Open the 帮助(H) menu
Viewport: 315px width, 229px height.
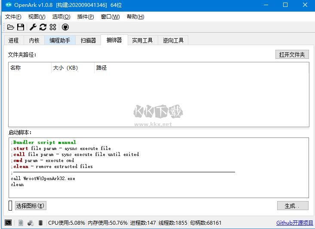[x=135, y=17]
